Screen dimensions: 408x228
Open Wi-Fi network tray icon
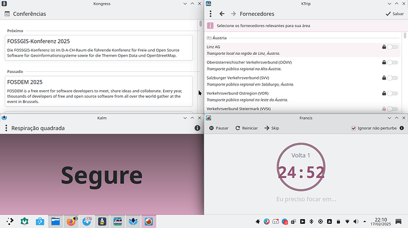click(x=347, y=222)
